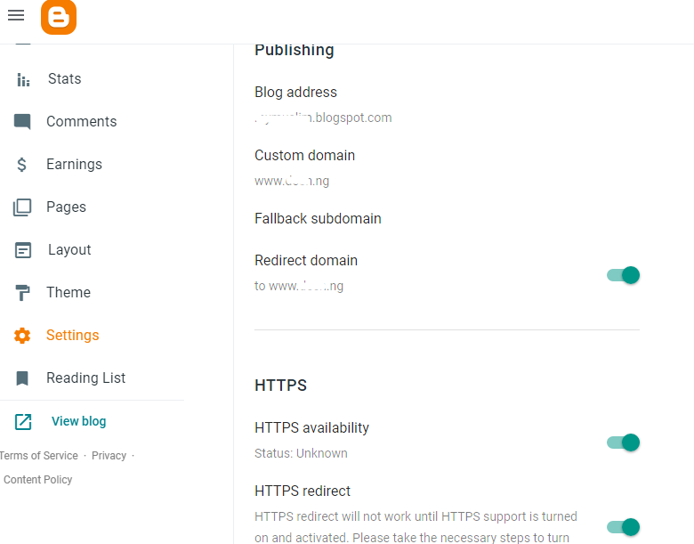Screen dimensions: 694x544
Task: Disable the Redirect domain toggle
Action: pos(624,275)
